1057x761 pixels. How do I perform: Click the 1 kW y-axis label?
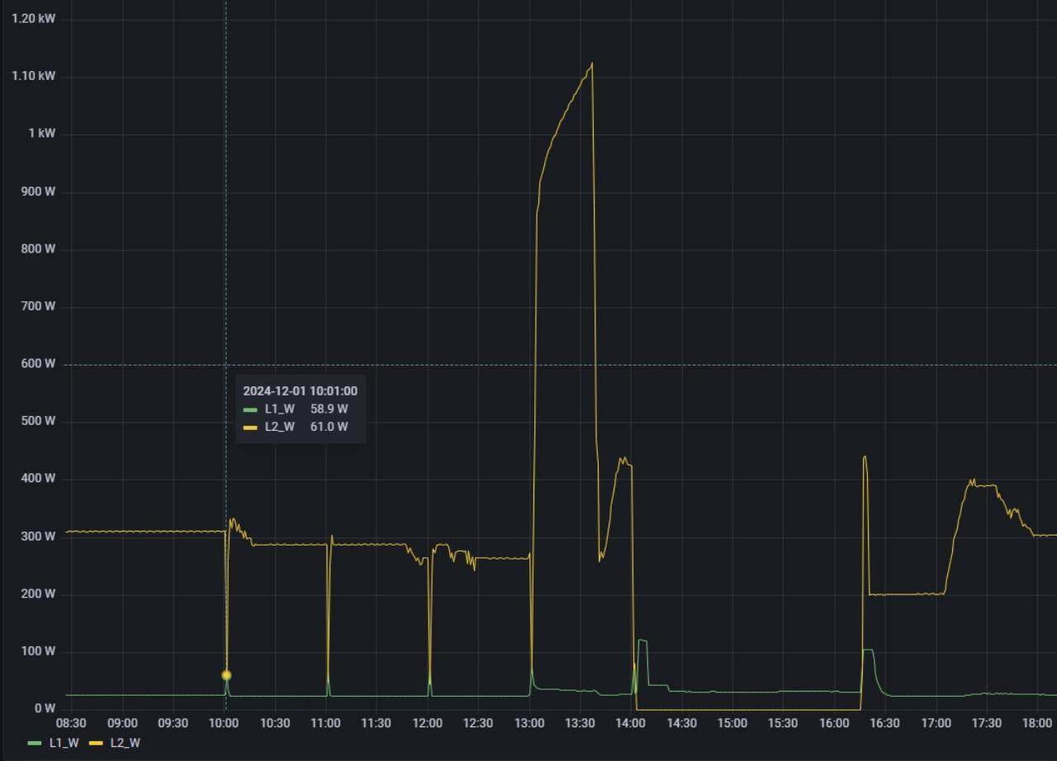tap(42, 133)
